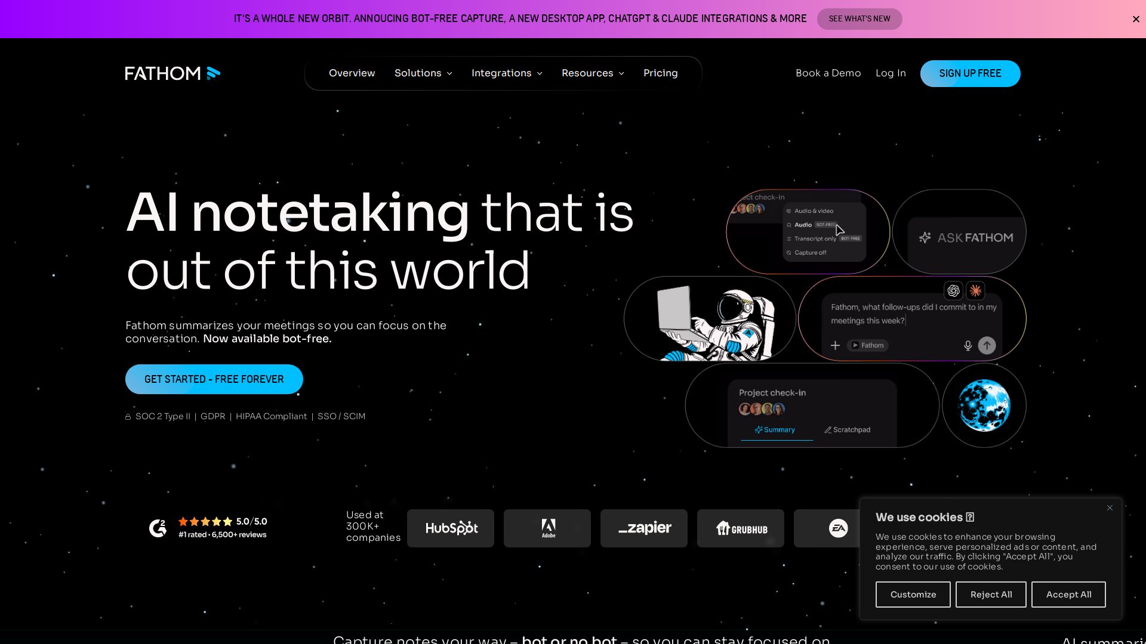Go to the Pricing page
Image resolution: width=1146 pixels, height=644 pixels.
pos(660,73)
